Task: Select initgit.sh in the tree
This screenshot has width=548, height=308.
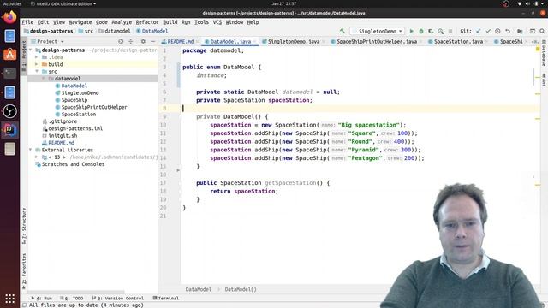Action: [x=63, y=135]
